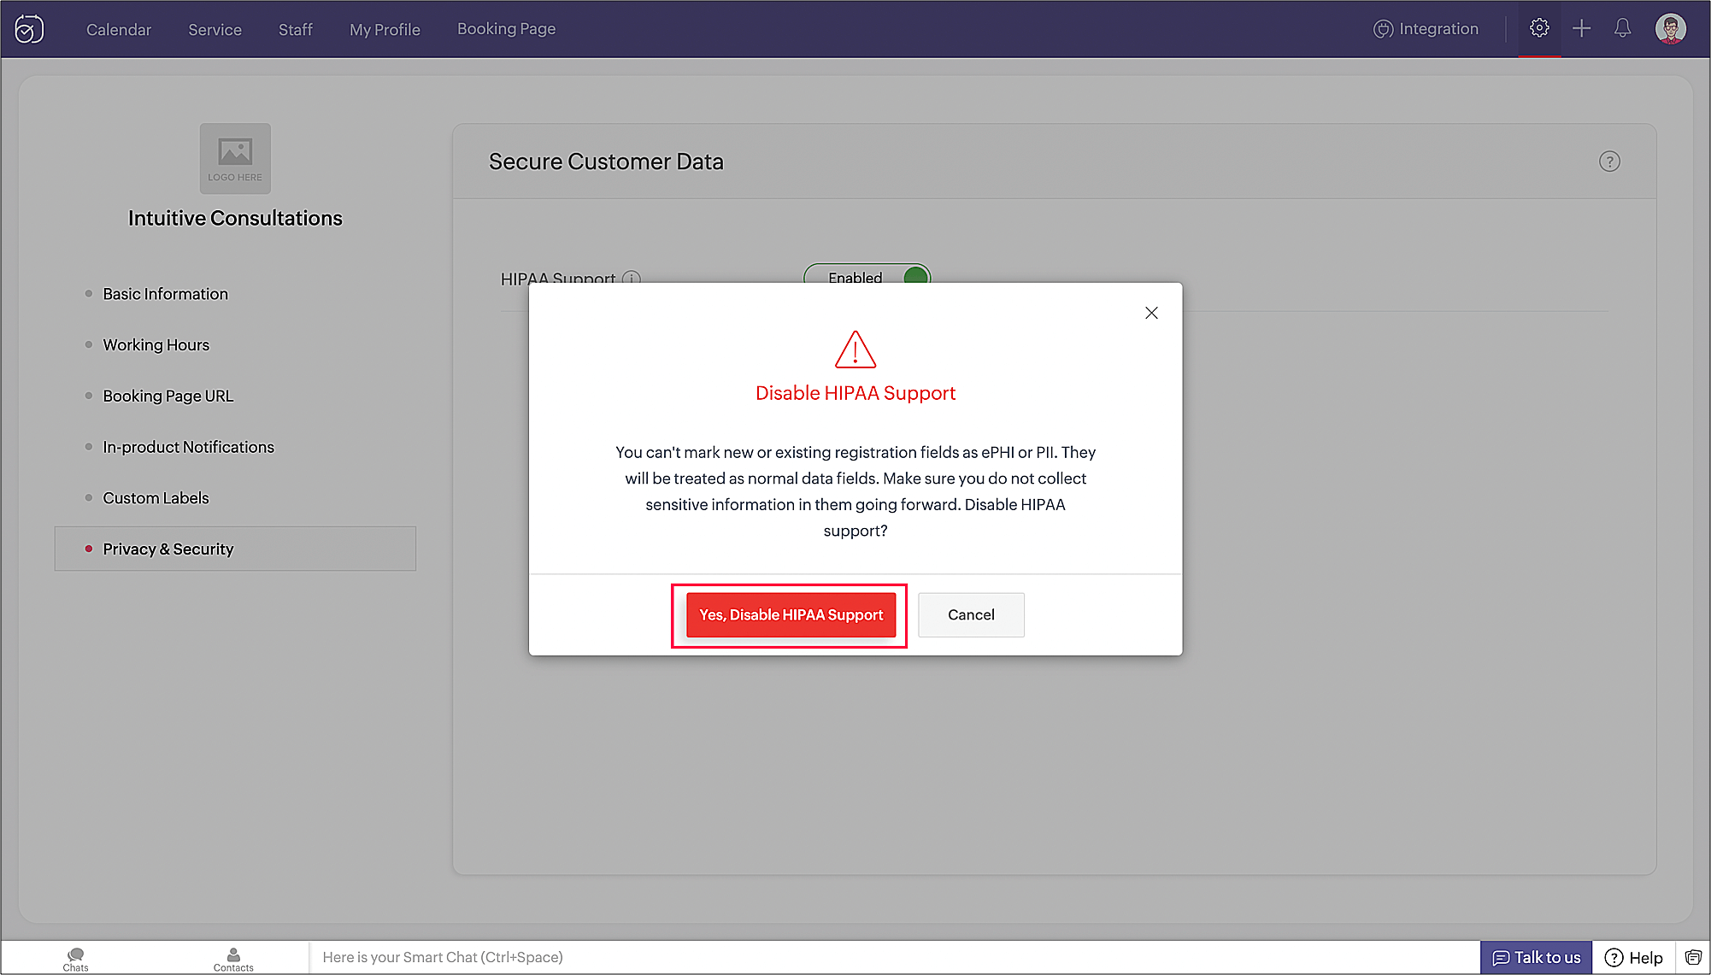Click the HIPAA Support info icon
This screenshot has height=975, width=1711.
[x=632, y=278]
